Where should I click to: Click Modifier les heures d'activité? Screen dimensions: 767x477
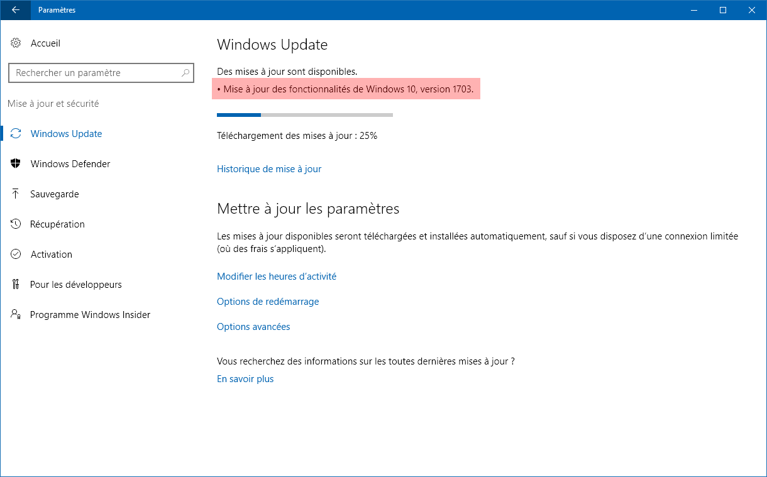coord(277,277)
